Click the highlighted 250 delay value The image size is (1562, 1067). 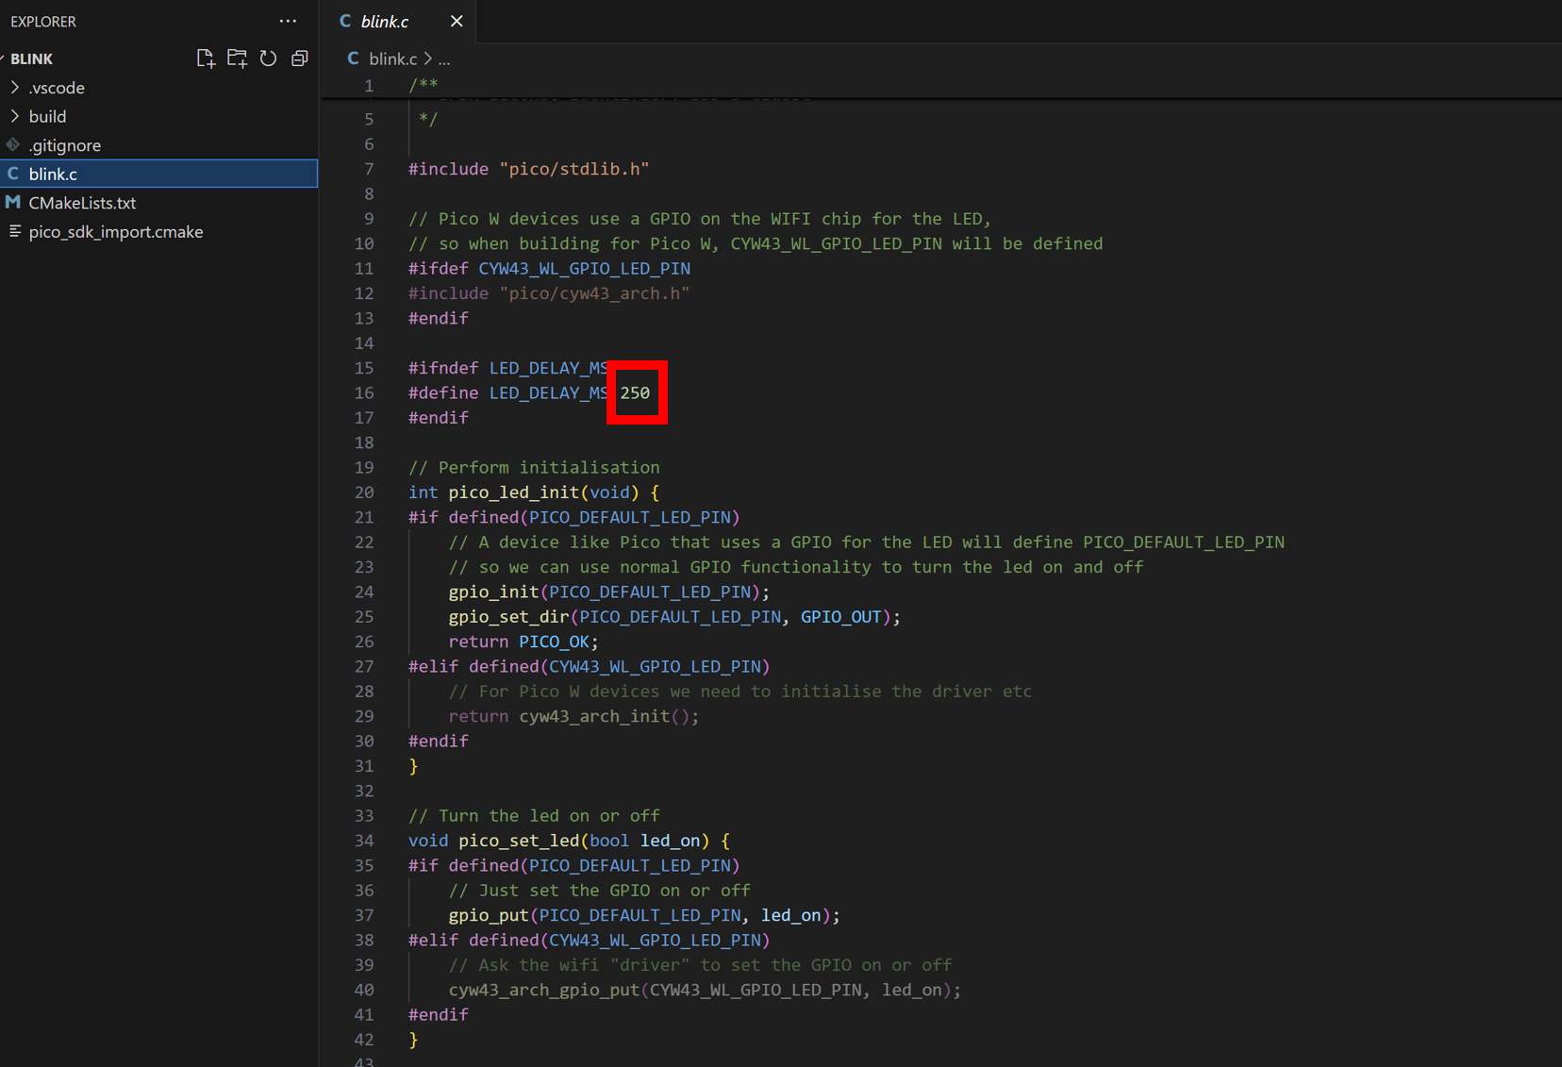coord(636,392)
